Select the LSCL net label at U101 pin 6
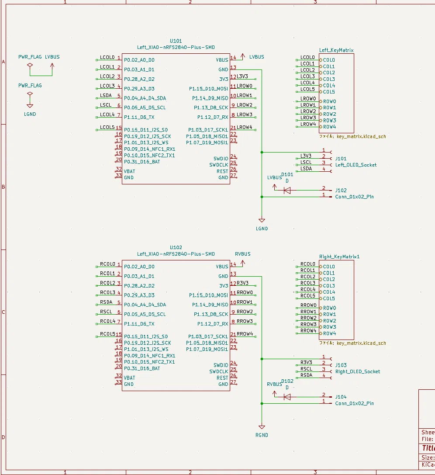435x475 pixels. (106, 105)
